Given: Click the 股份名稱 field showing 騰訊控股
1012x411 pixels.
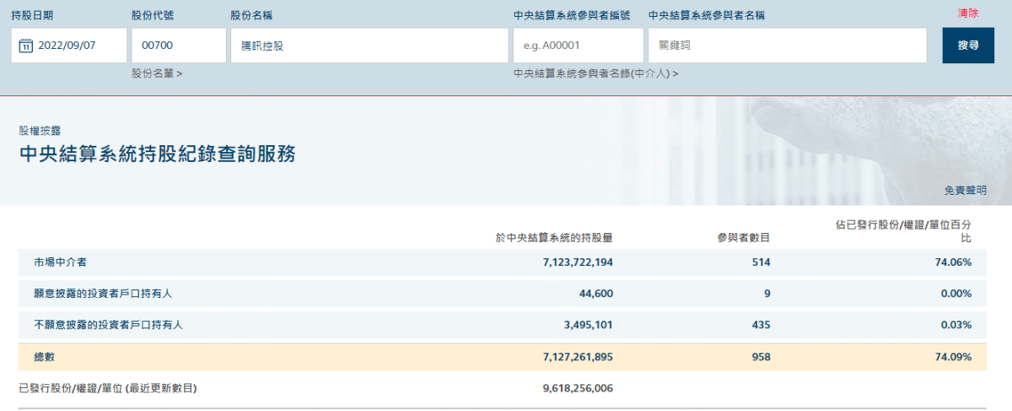Looking at the screenshot, I should (x=369, y=46).
